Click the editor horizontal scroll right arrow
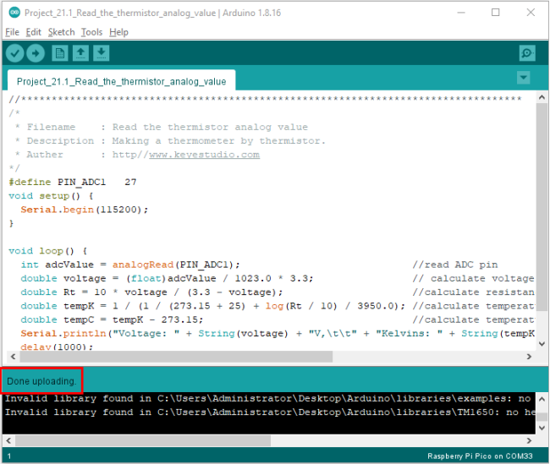Image resolution: width=550 pixels, height=464 pixels. click(529, 357)
